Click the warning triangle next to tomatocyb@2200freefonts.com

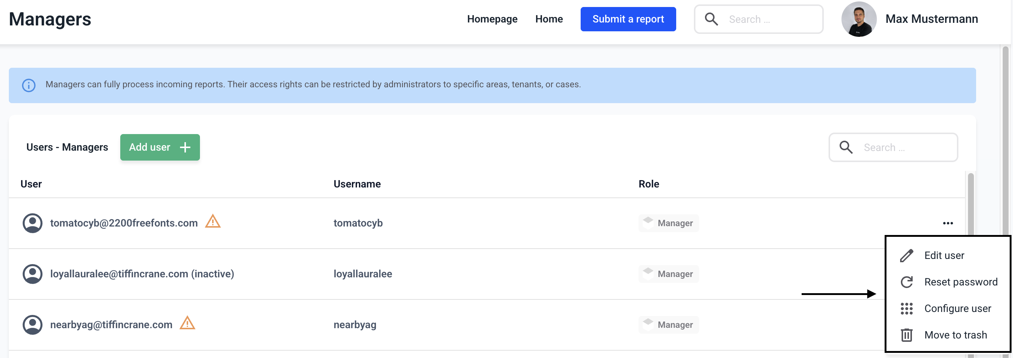point(213,222)
